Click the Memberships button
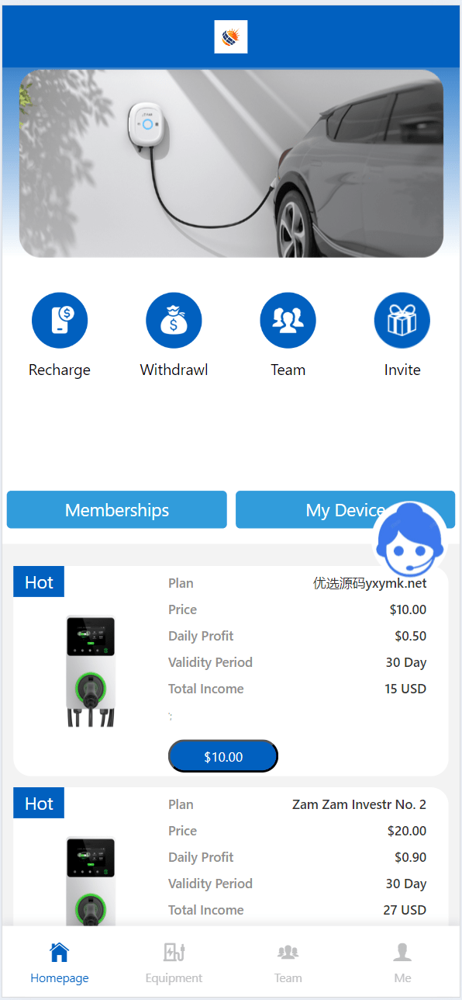Viewport: 462px width, 1000px height. pos(117,509)
